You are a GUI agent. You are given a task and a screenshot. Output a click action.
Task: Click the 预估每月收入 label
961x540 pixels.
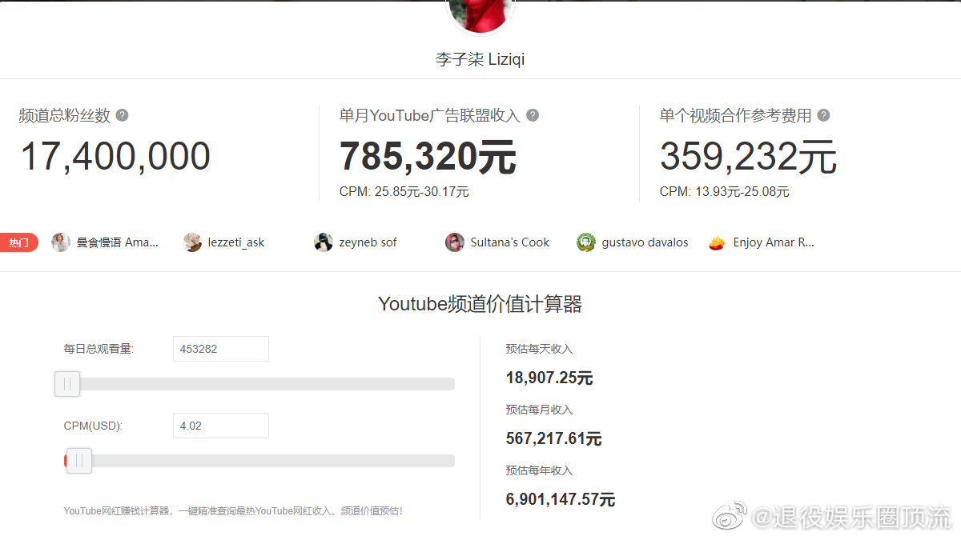(x=540, y=410)
